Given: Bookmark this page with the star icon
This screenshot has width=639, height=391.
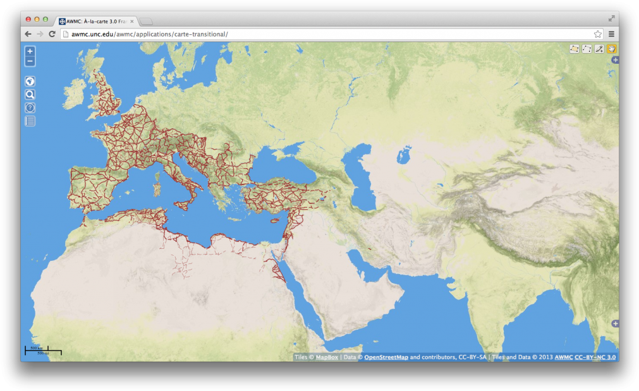Looking at the screenshot, I should point(597,34).
